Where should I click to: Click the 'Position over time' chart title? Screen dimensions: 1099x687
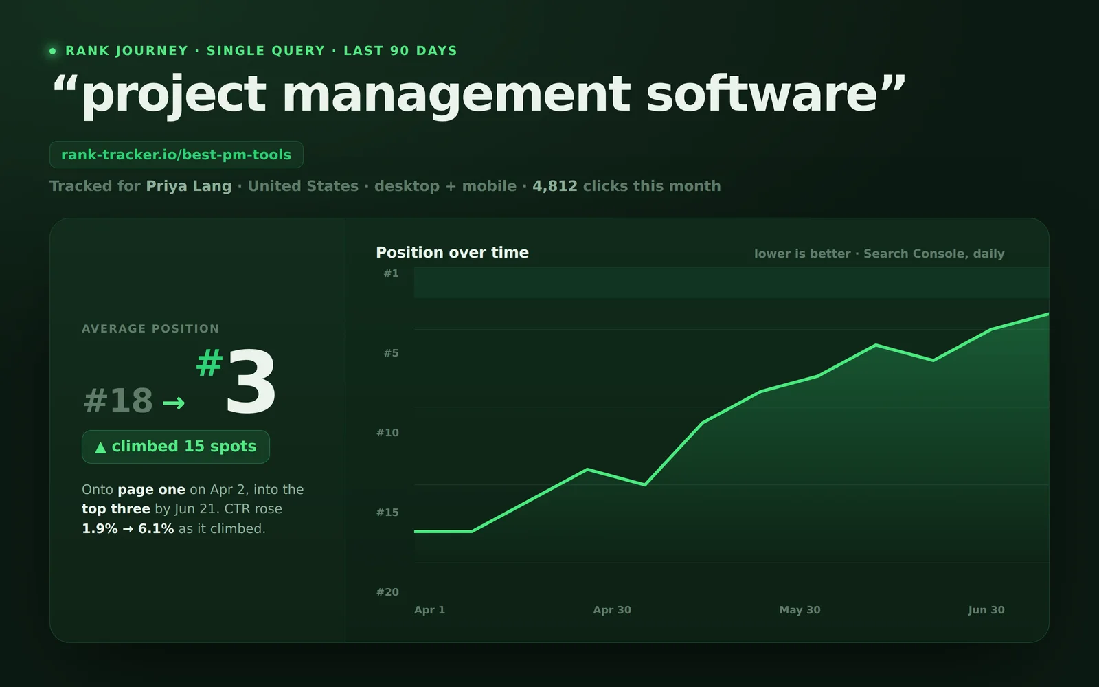pos(452,252)
